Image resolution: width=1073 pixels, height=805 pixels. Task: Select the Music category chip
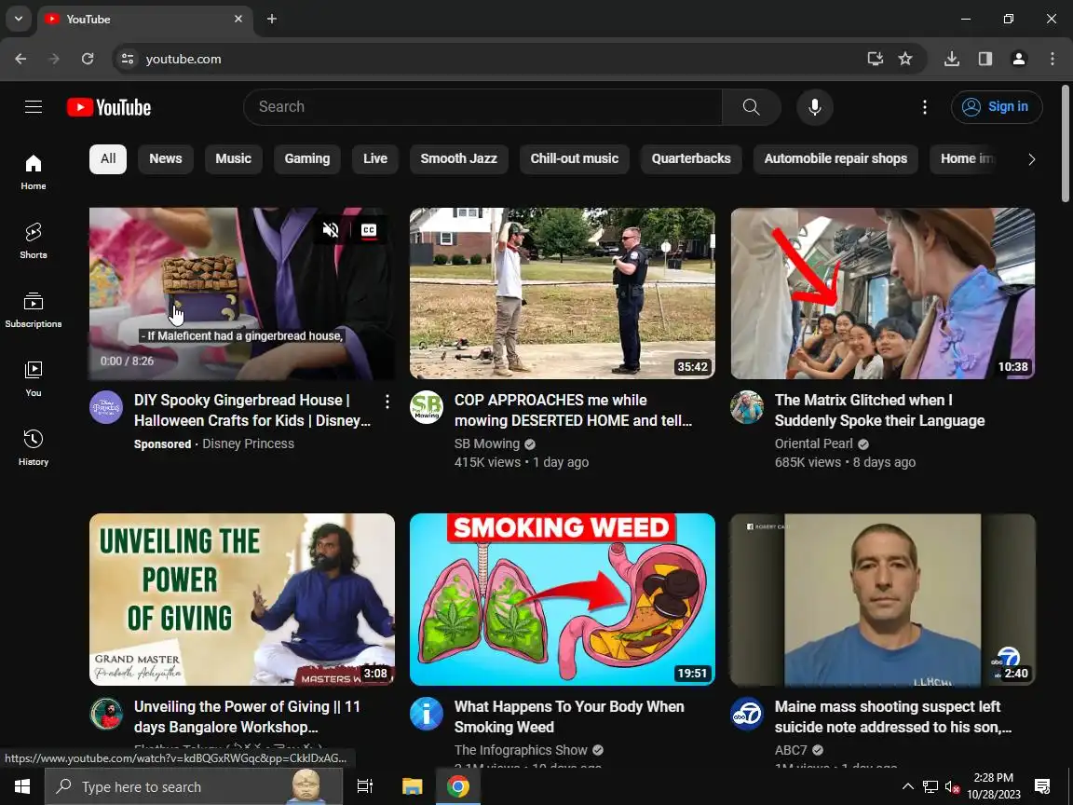[x=234, y=158]
